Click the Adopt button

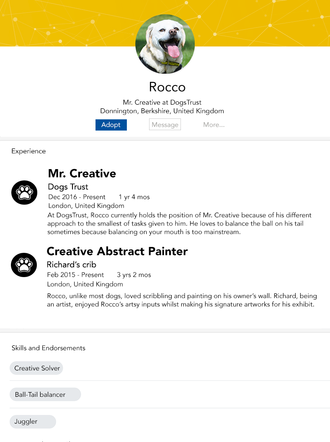pos(111,125)
